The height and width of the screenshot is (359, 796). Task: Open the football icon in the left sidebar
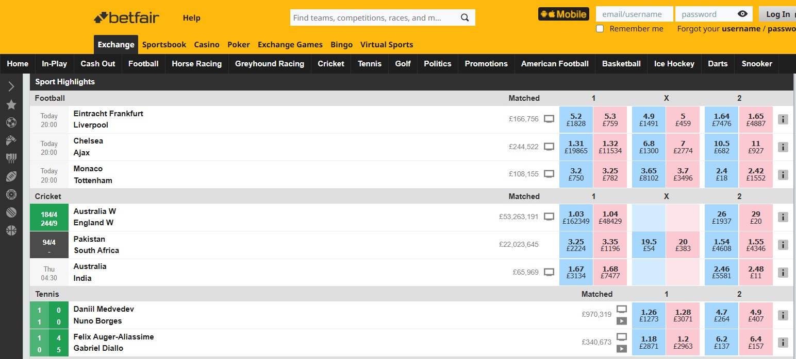point(11,122)
